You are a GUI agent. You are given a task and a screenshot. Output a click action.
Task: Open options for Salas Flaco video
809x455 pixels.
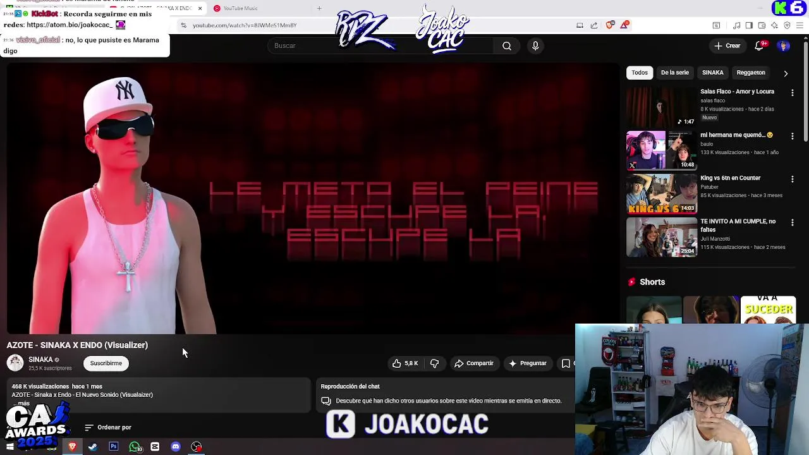pos(792,92)
